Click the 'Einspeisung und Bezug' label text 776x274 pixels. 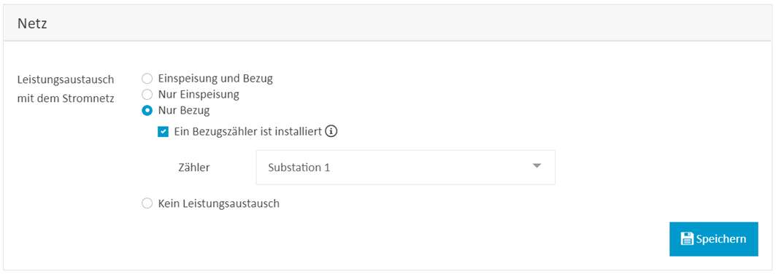point(215,79)
